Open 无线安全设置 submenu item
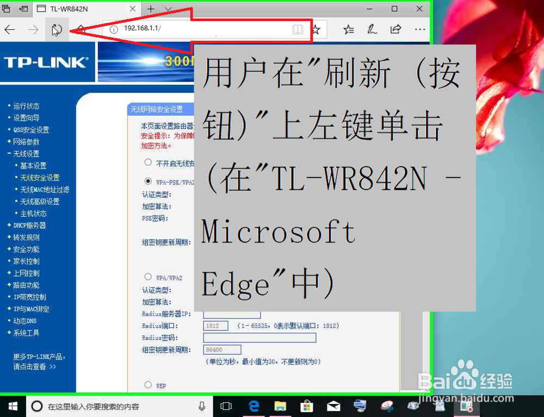The width and height of the screenshot is (544, 417). [40, 178]
